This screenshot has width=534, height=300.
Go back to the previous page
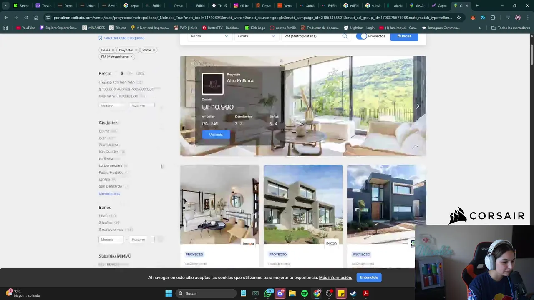coord(6,17)
